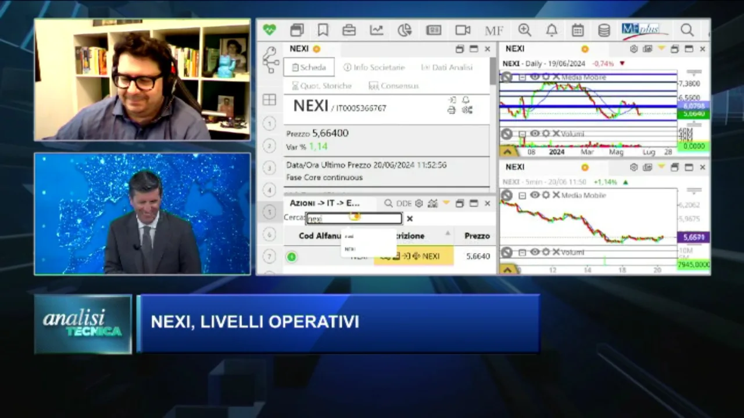Click the image export icon on daily chart
The height and width of the screenshot is (418, 744).
(648, 49)
